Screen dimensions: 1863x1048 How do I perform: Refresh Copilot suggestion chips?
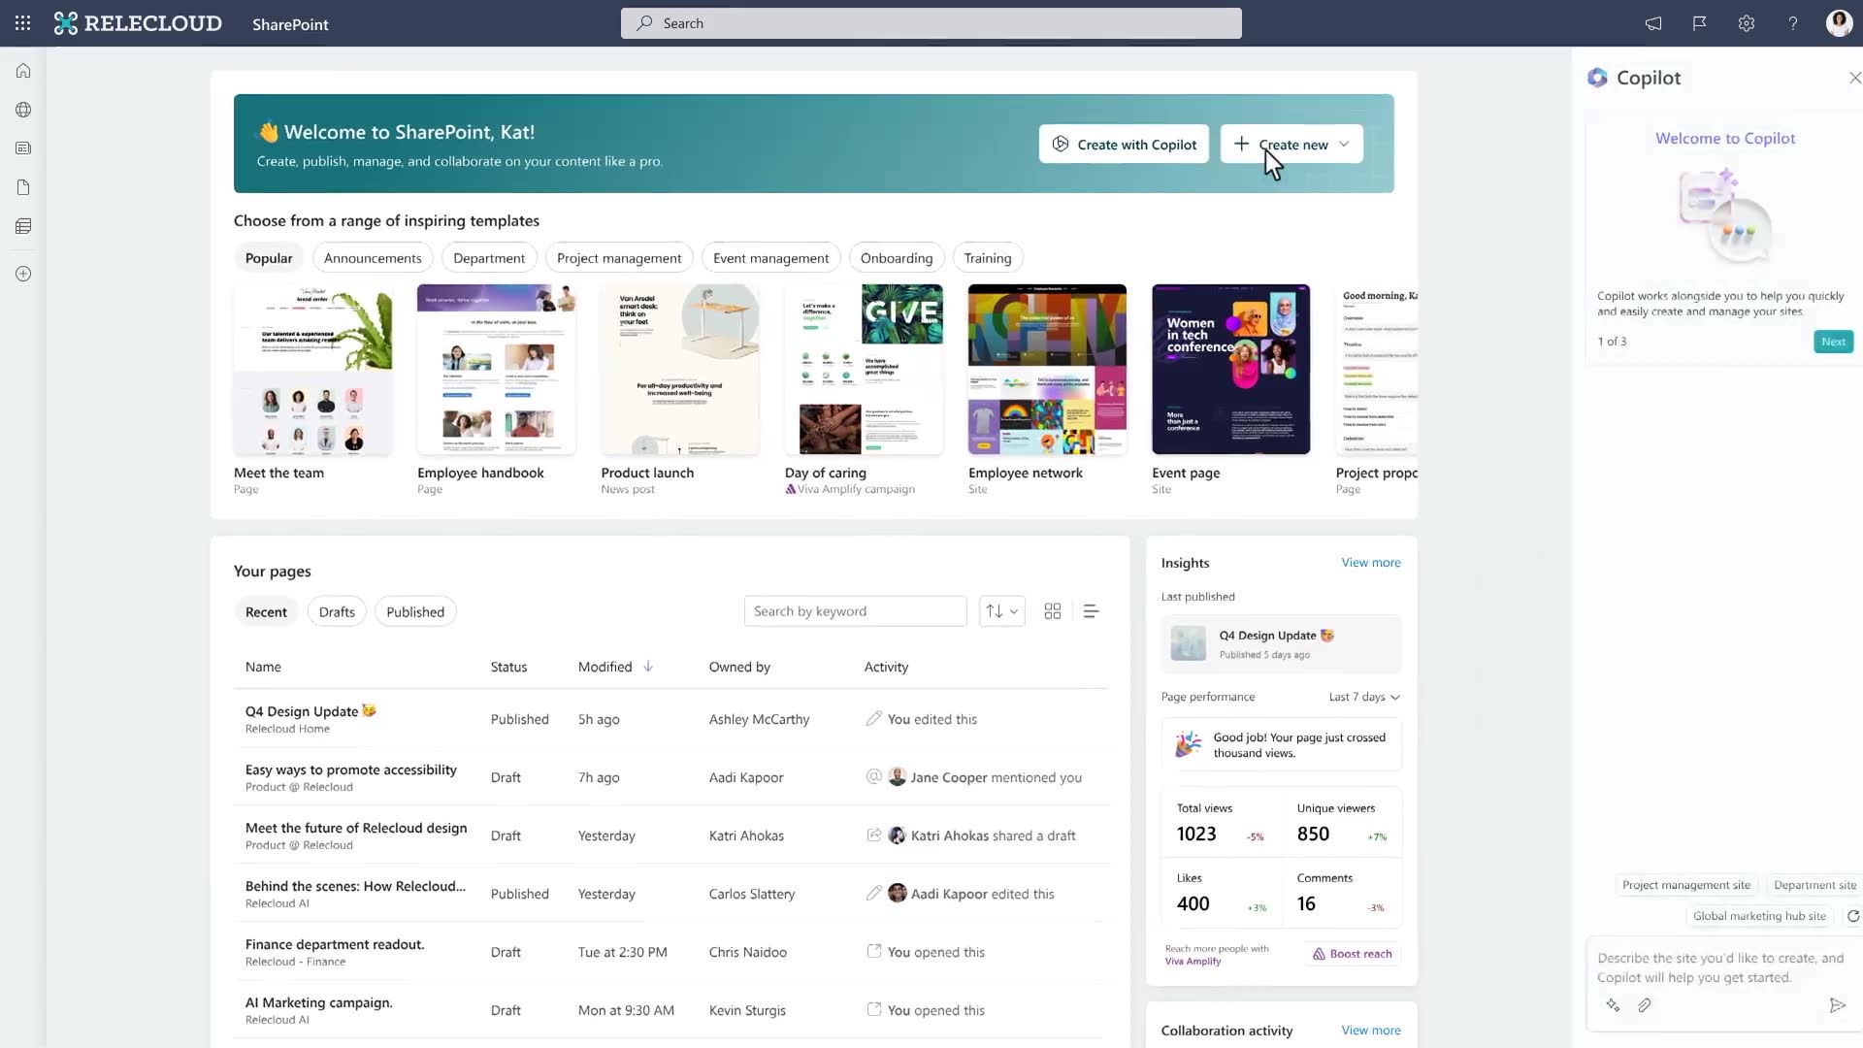point(1852,916)
